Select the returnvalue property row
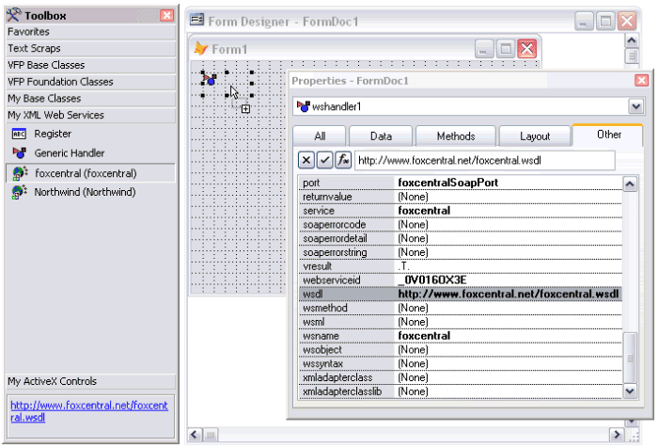Image resolution: width=658 pixels, height=447 pixels. (460, 197)
